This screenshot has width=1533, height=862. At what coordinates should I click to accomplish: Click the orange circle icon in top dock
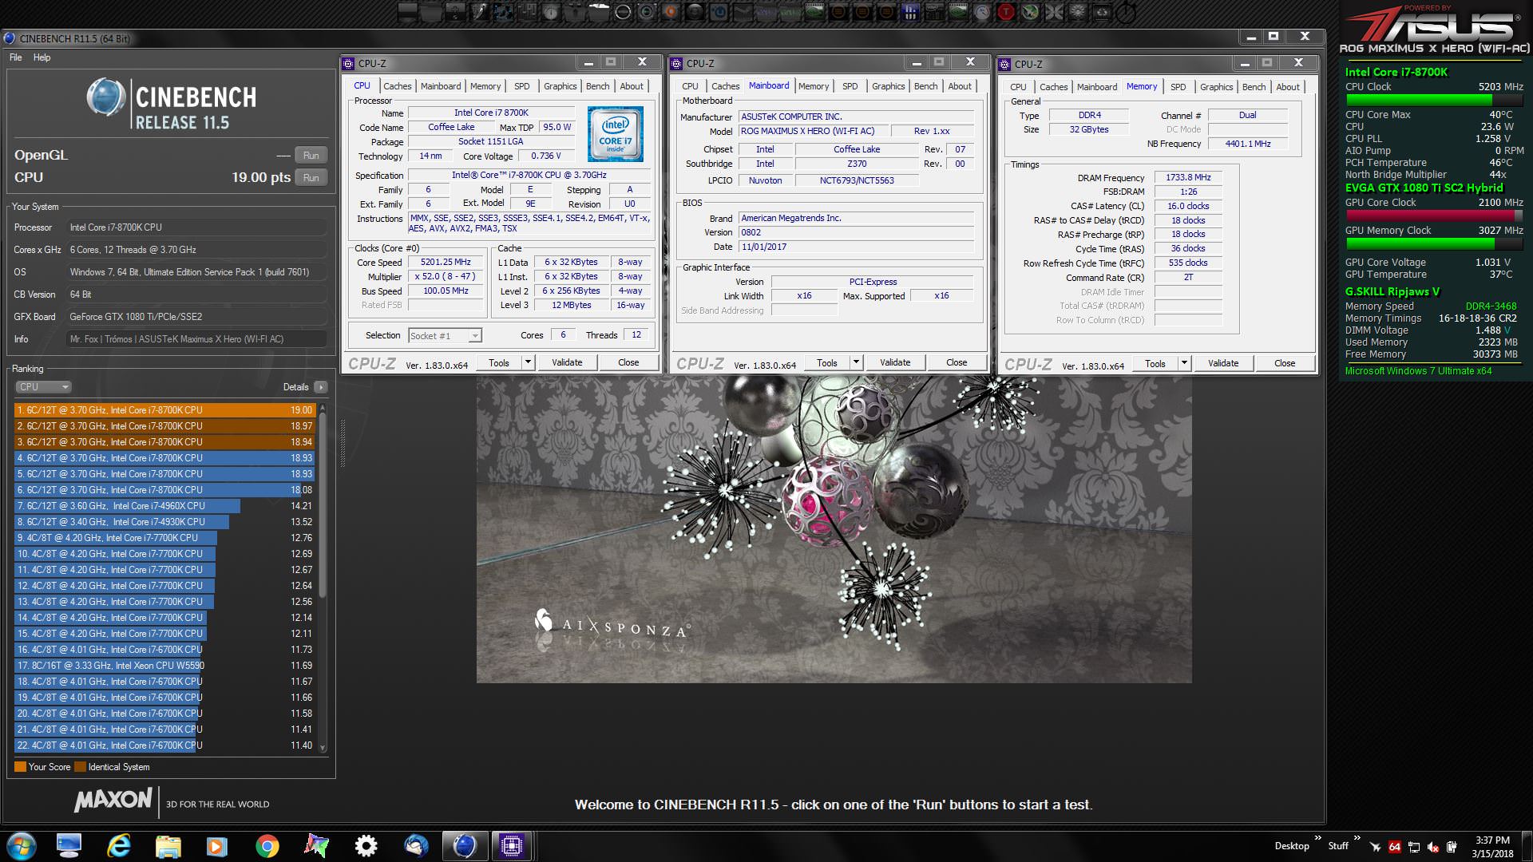point(671,12)
